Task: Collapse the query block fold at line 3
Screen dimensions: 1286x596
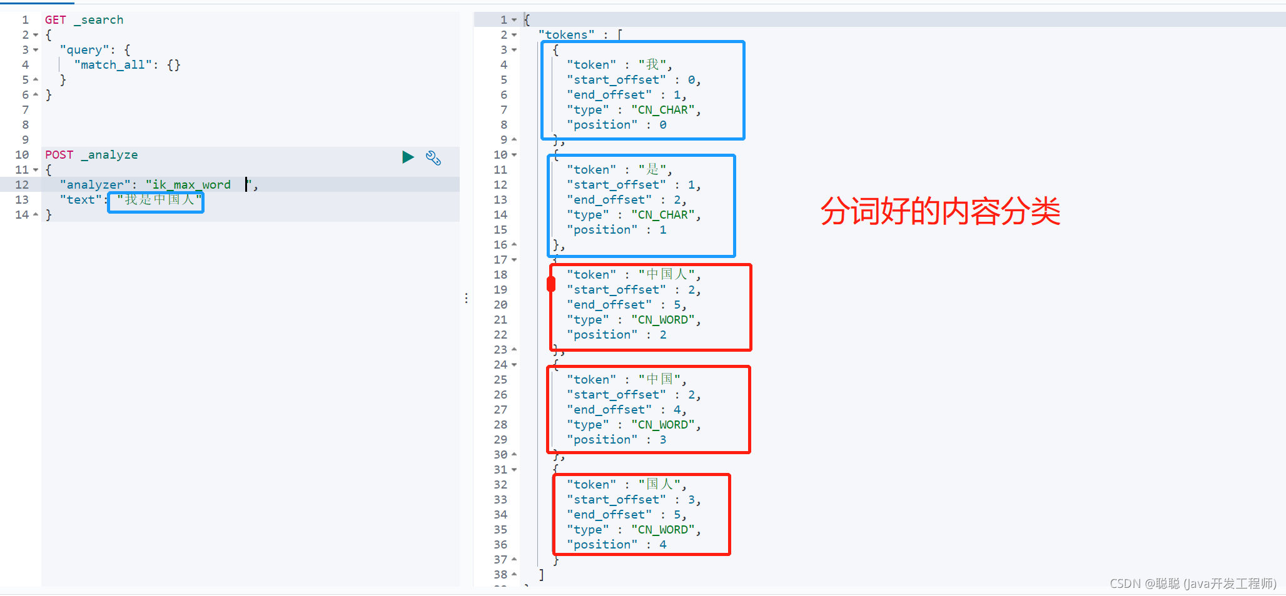Action: point(36,50)
